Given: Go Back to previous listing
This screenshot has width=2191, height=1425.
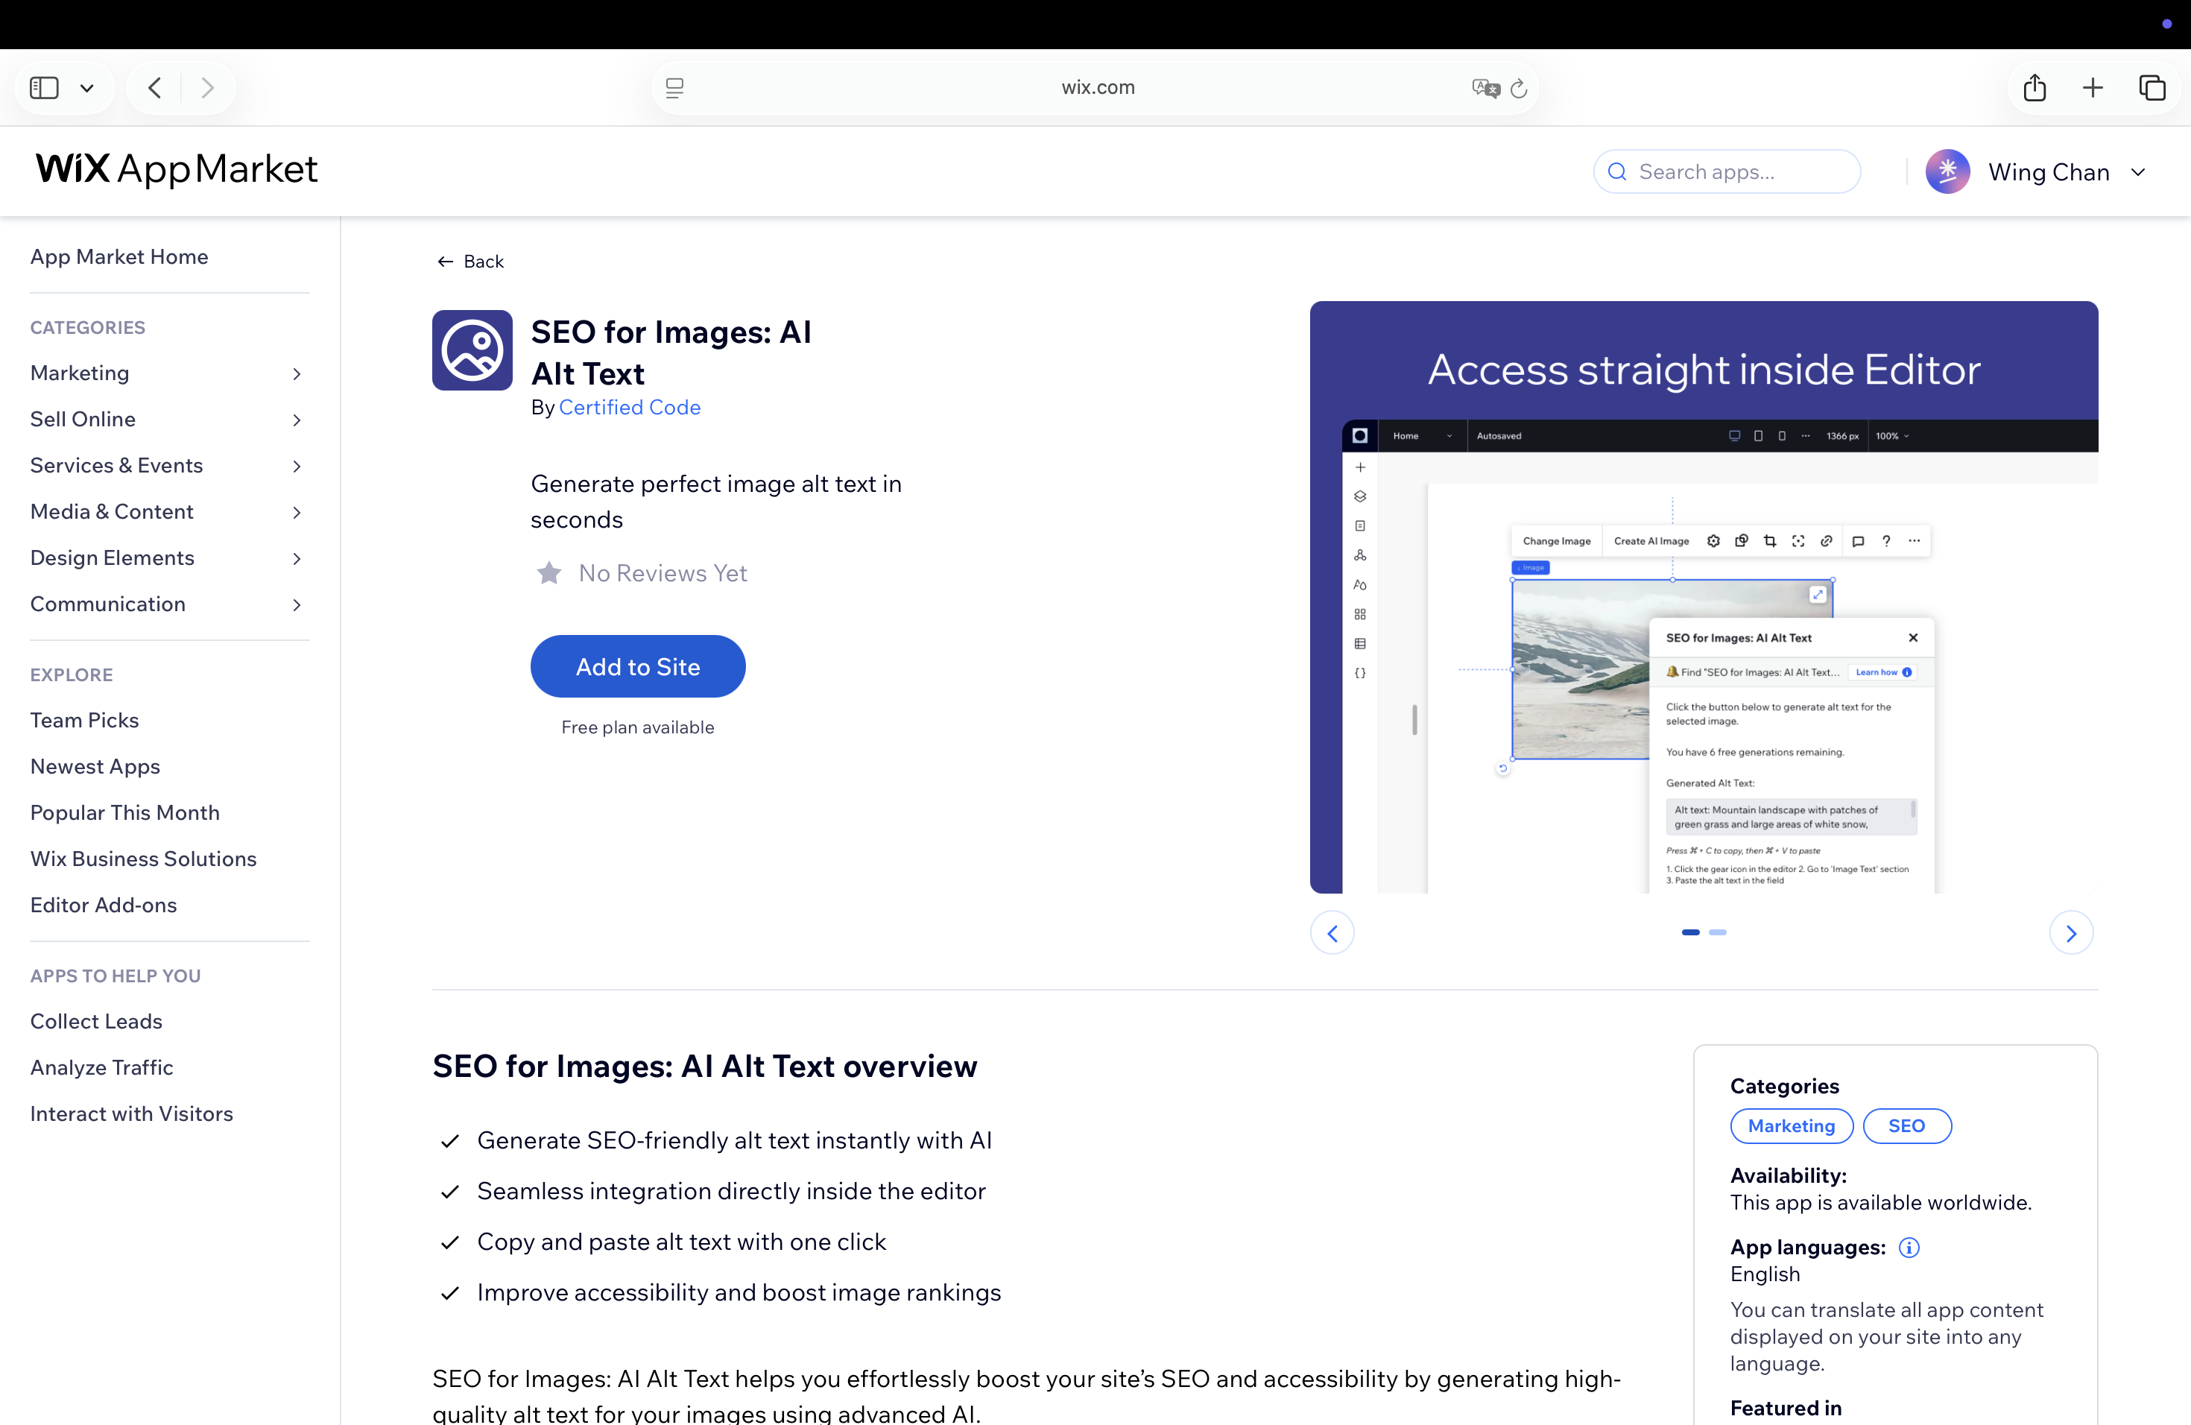Looking at the screenshot, I should click(x=470, y=262).
